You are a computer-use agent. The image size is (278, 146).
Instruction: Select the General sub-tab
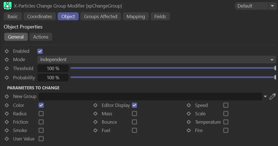tap(16, 37)
